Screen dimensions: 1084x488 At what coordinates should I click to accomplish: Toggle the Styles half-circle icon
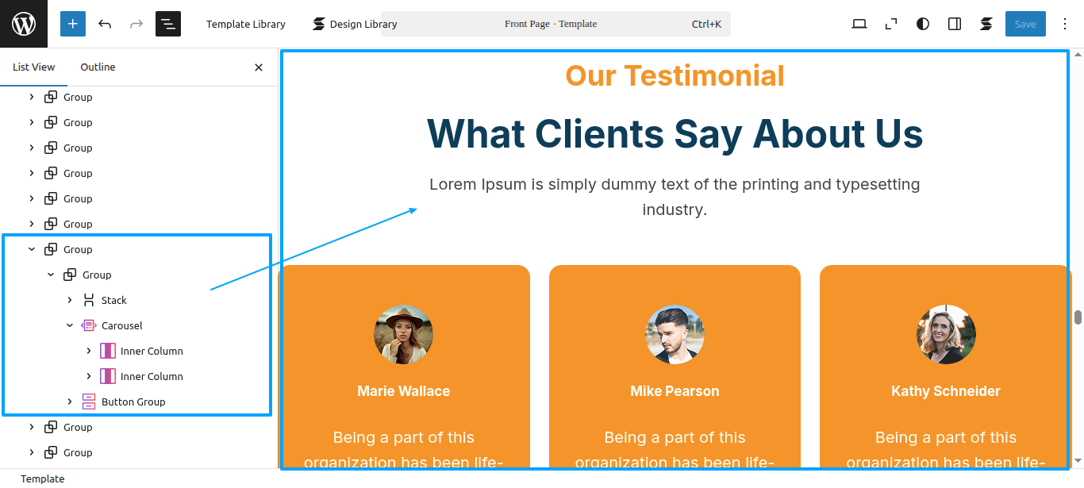(923, 24)
